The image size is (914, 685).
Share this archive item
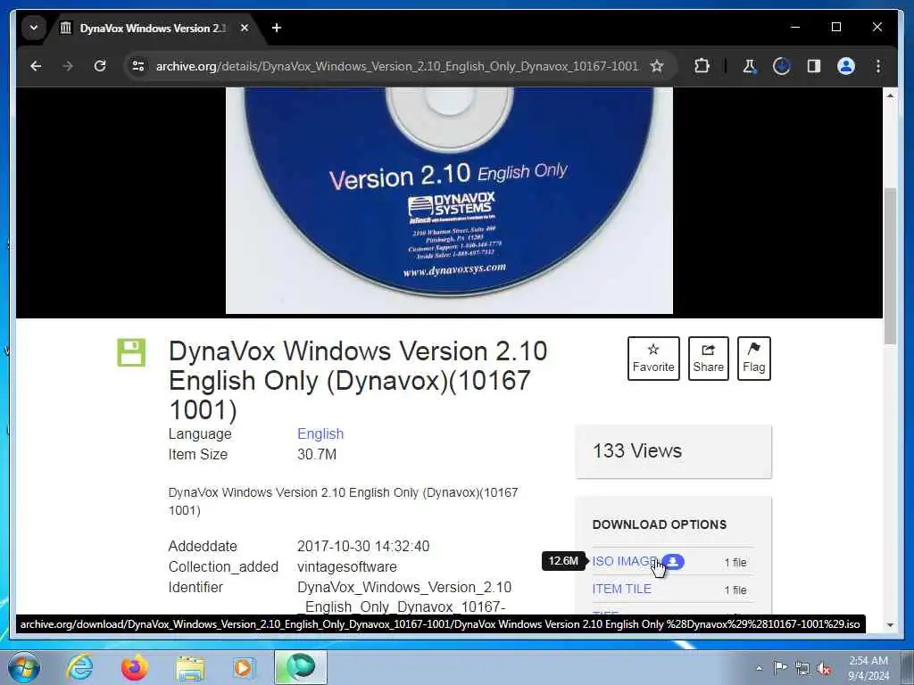tap(708, 359)
